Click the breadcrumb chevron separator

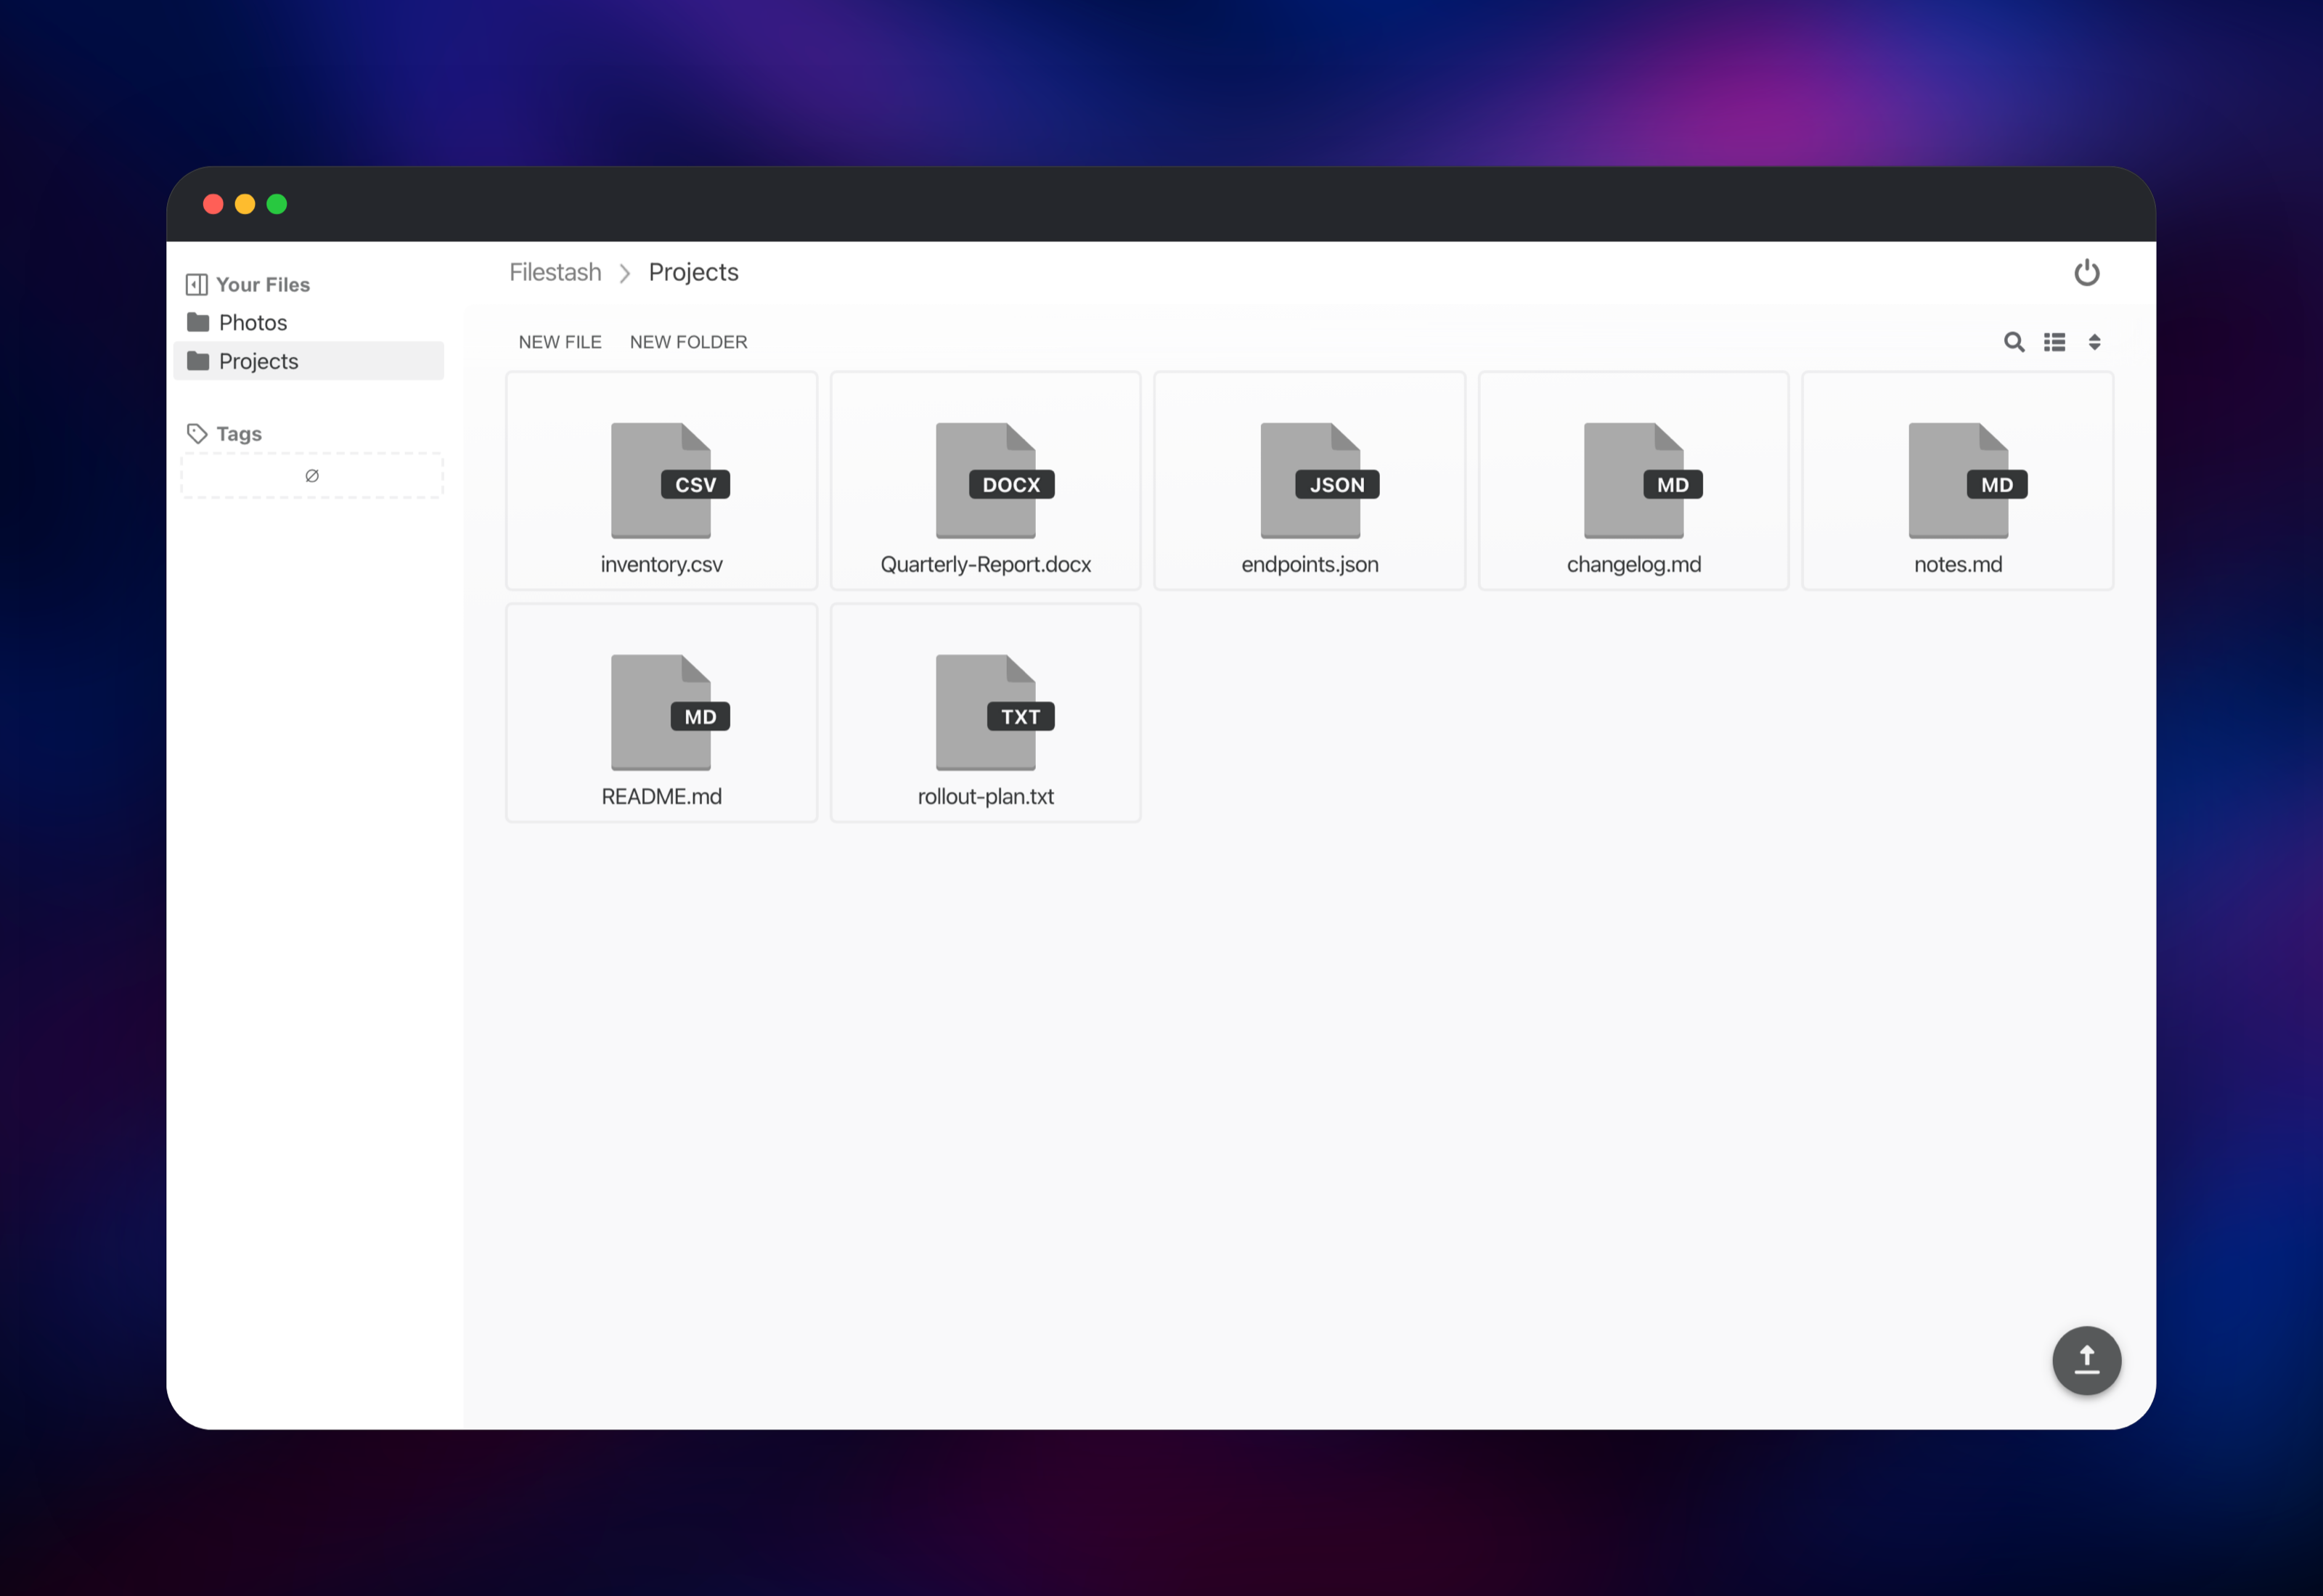pyautogui.click(x=625, y=273)
